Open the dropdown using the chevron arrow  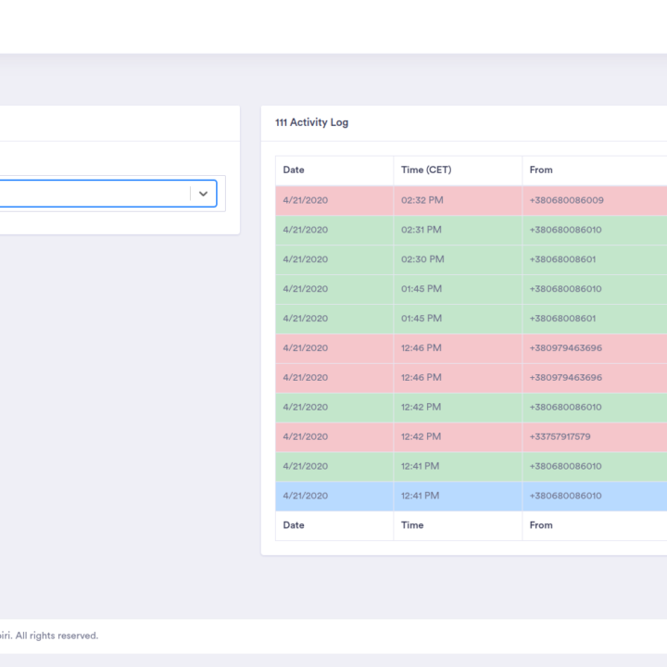[x=203, y=194]
